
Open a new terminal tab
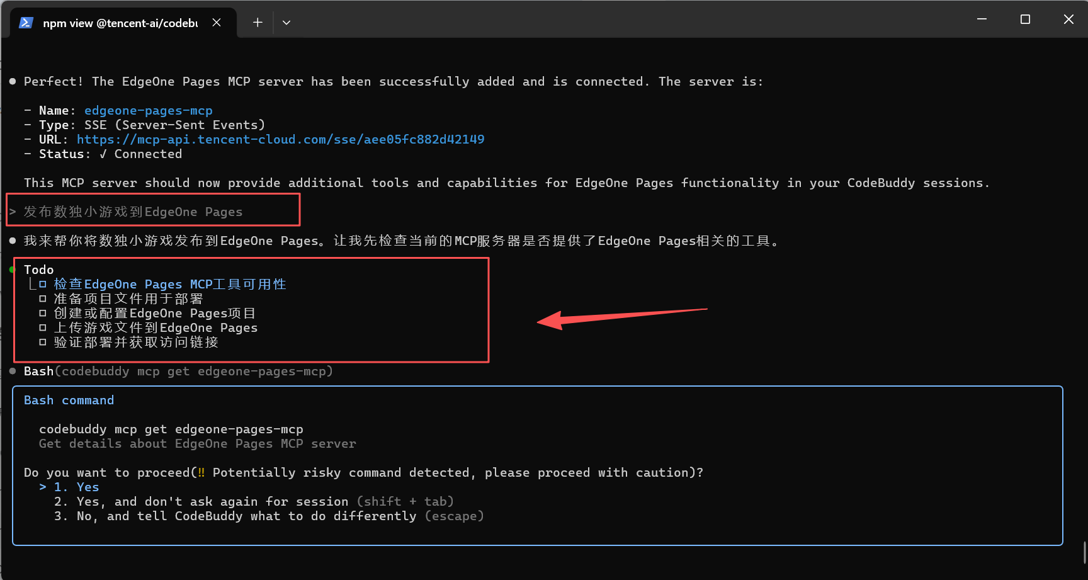(x=258, y=23)
